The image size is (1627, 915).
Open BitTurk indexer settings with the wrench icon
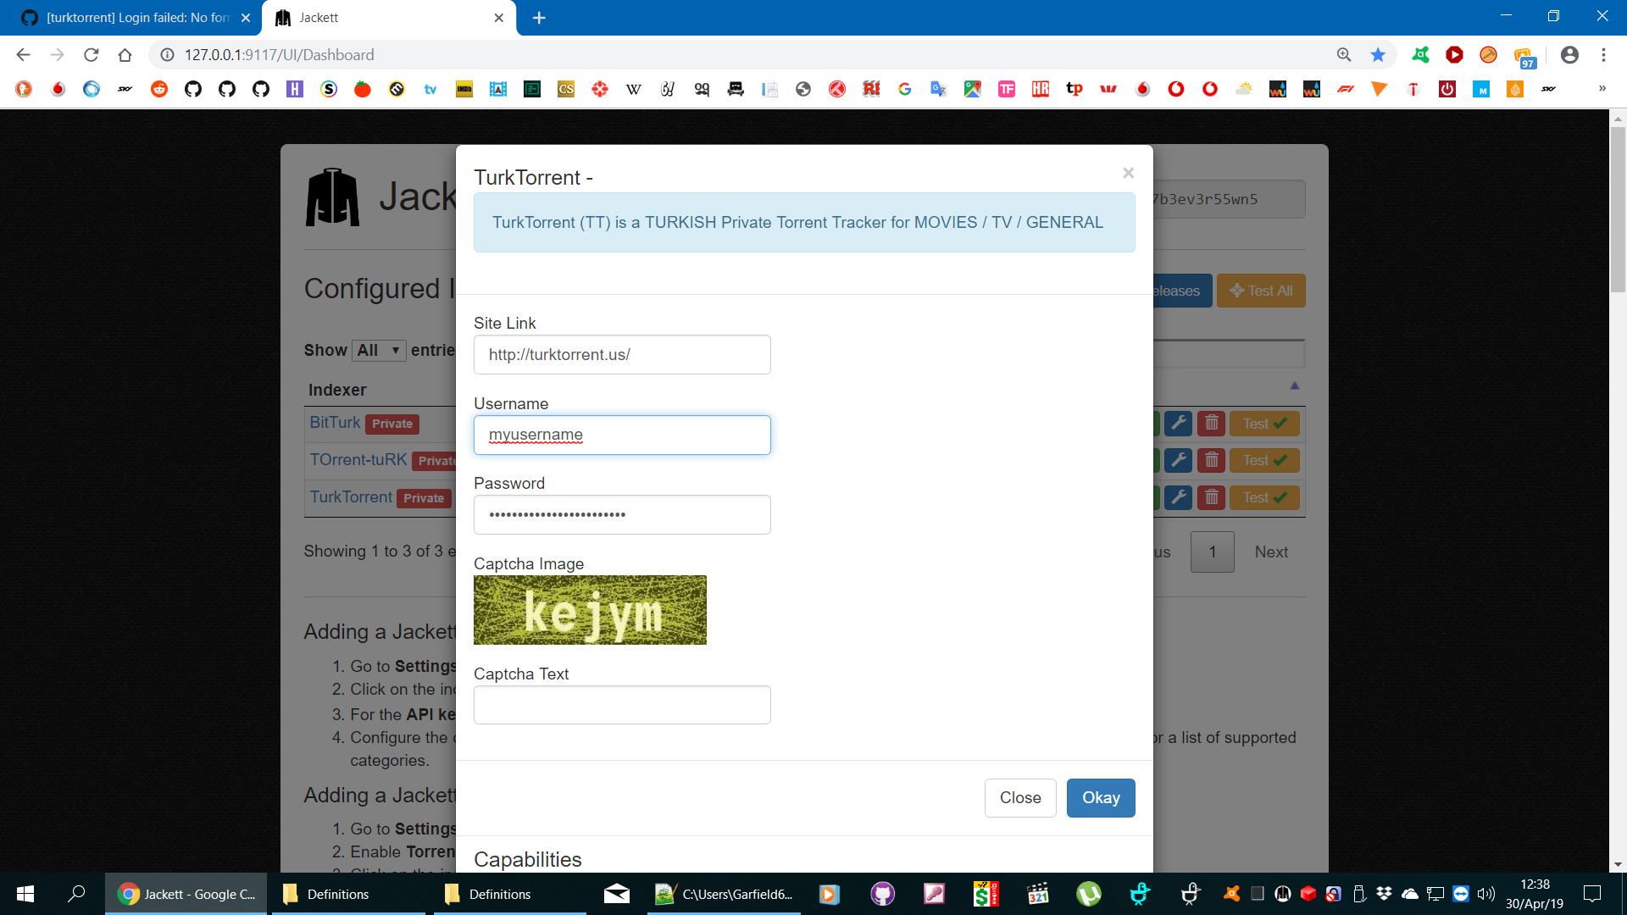point(1178,423)
